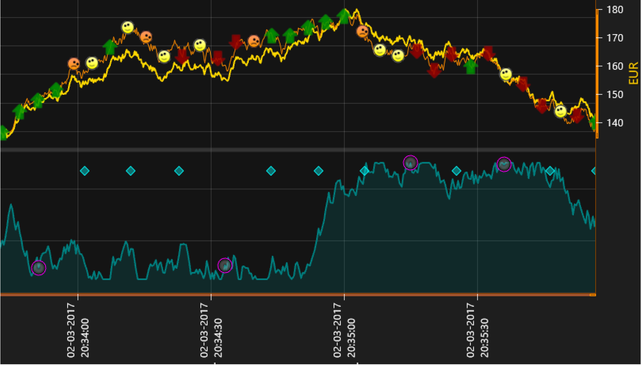
Task: Click the cyan diamond just after the 20:34:00 line
Action: click(85, 171)
